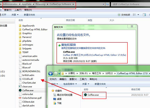Open 包含到库中 dropdown in front window
This screenshot has width=150, height=108.
70,84
